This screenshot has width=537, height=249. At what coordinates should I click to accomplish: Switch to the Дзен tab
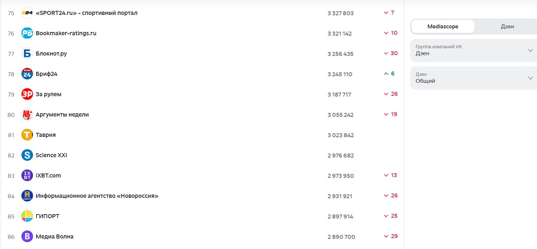click(x=507, y=26)
